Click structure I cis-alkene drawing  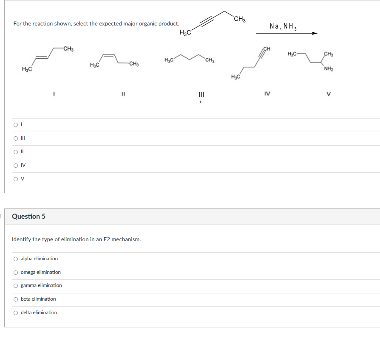pyautogui.click(x=47, y=59)
